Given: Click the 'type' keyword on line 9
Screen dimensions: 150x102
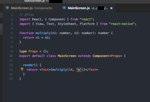Looking at the screenshot, I should pos(23,51).
